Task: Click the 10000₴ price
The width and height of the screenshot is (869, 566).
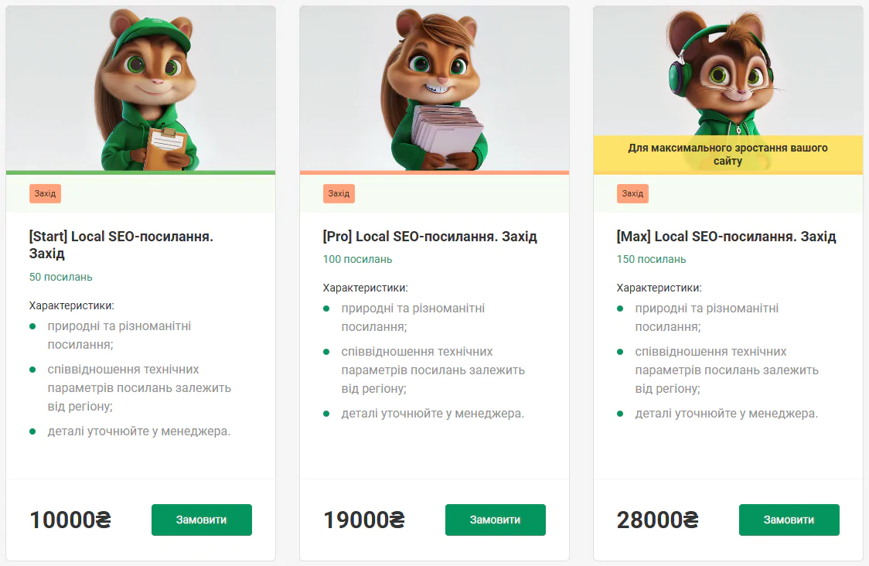Action: click(70, 520)
